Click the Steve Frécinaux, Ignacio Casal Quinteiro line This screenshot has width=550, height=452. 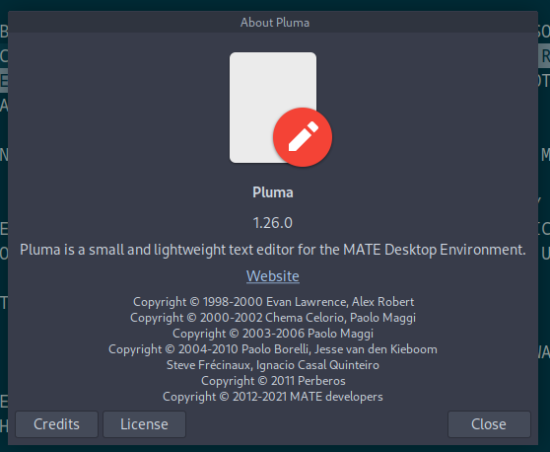coord(273,365)
